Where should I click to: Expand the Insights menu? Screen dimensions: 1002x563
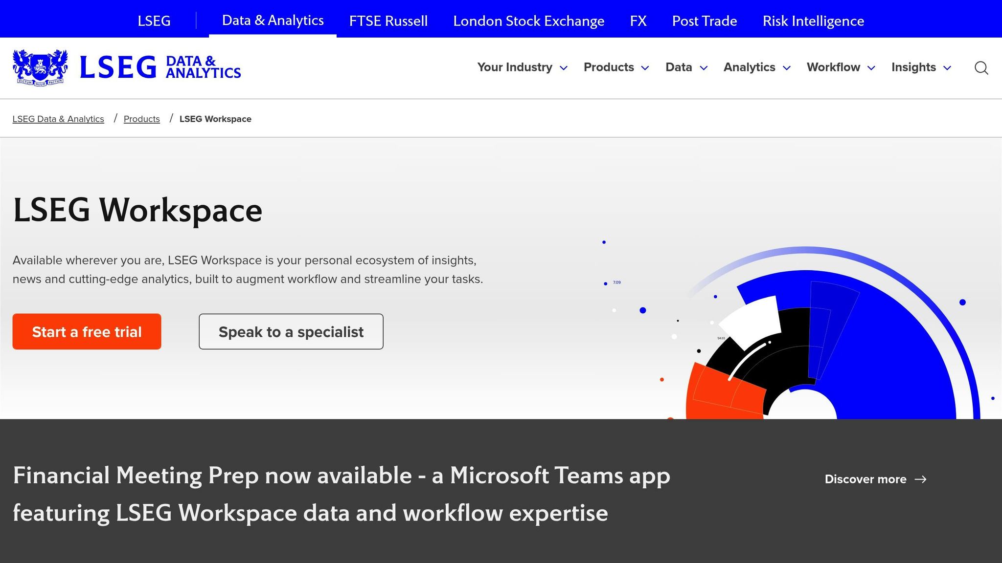tap(921, 67)
